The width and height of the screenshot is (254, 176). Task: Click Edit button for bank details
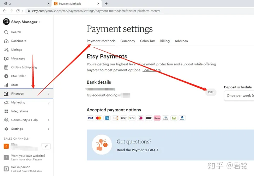[x=211, y=92]
